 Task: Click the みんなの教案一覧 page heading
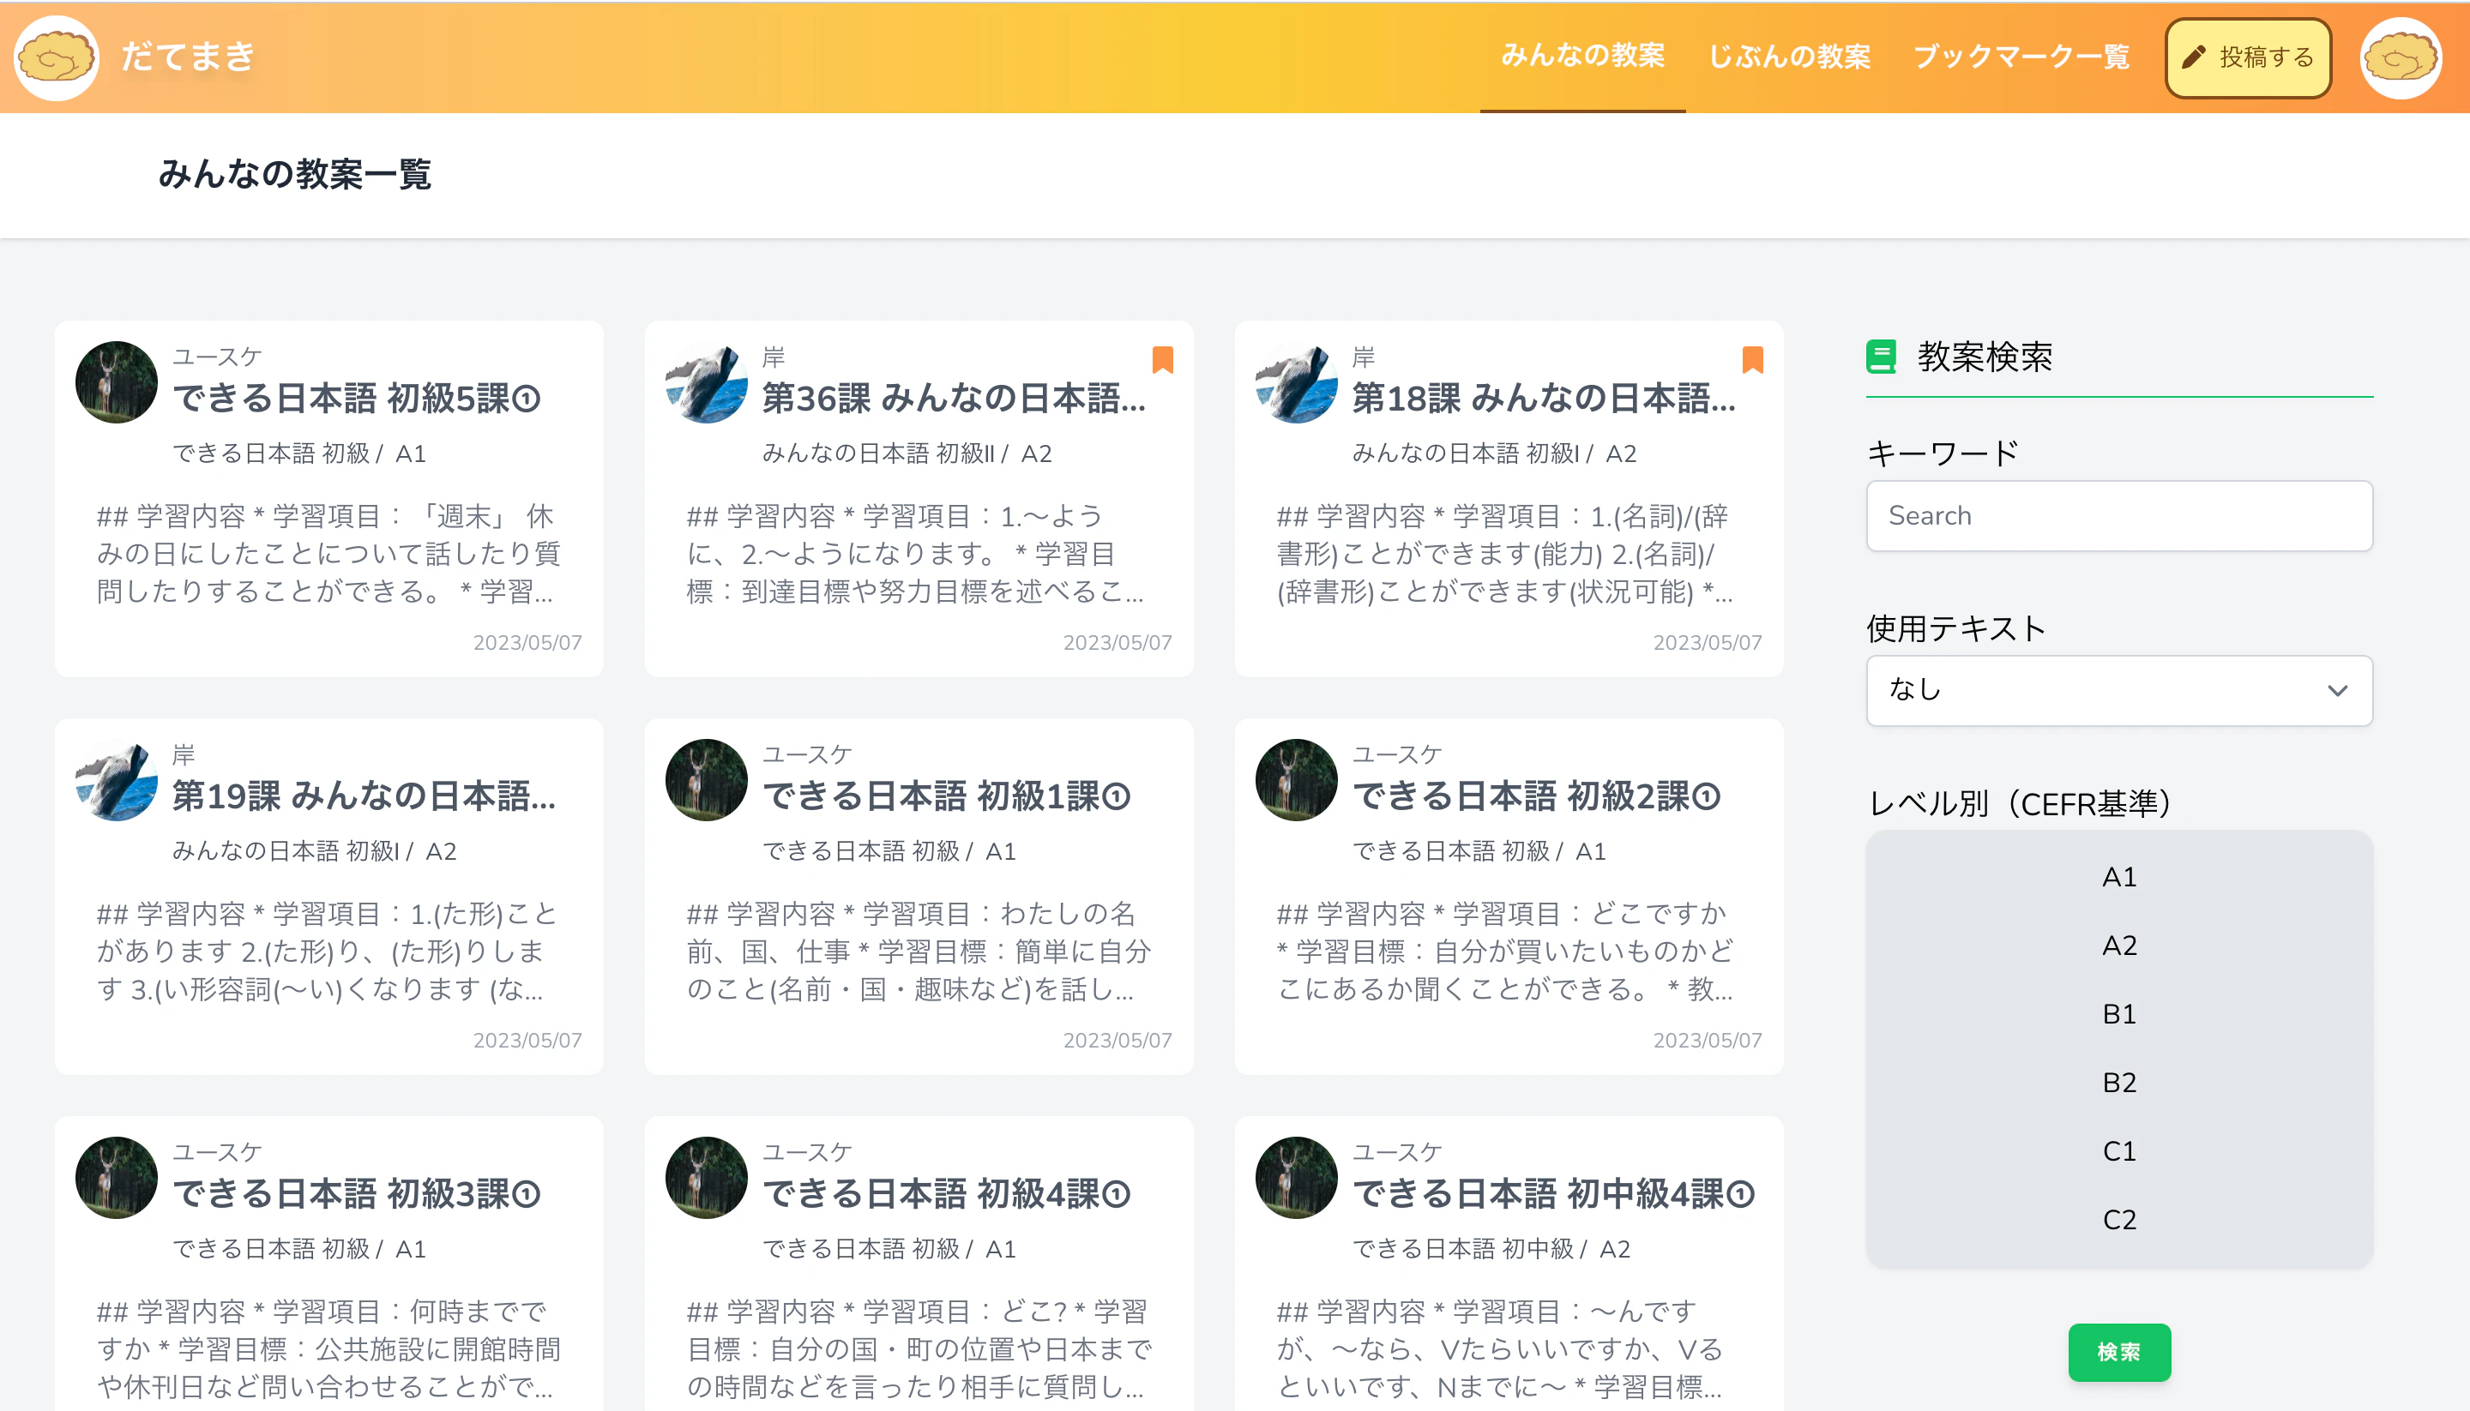295,174
